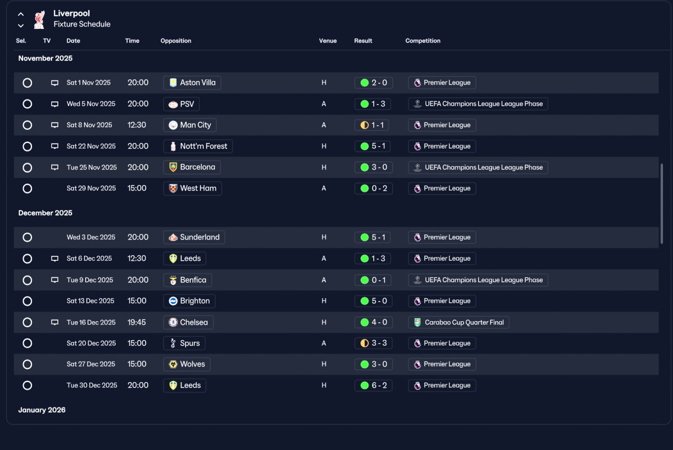The image size is (673, 450).
Task: Open the 1 - 1 result against Man City
Action: pyautogui.click(x=372, y=125)
